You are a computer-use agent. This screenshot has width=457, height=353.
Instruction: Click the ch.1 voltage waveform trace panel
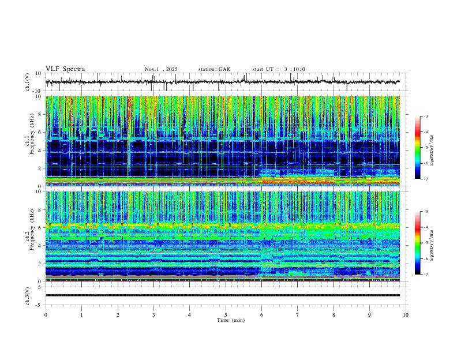[x=226, y=82]
